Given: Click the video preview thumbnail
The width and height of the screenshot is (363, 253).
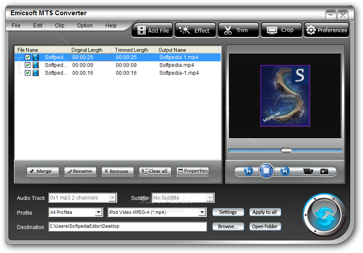Looking at the screenshot, I should tap(285, 96).
